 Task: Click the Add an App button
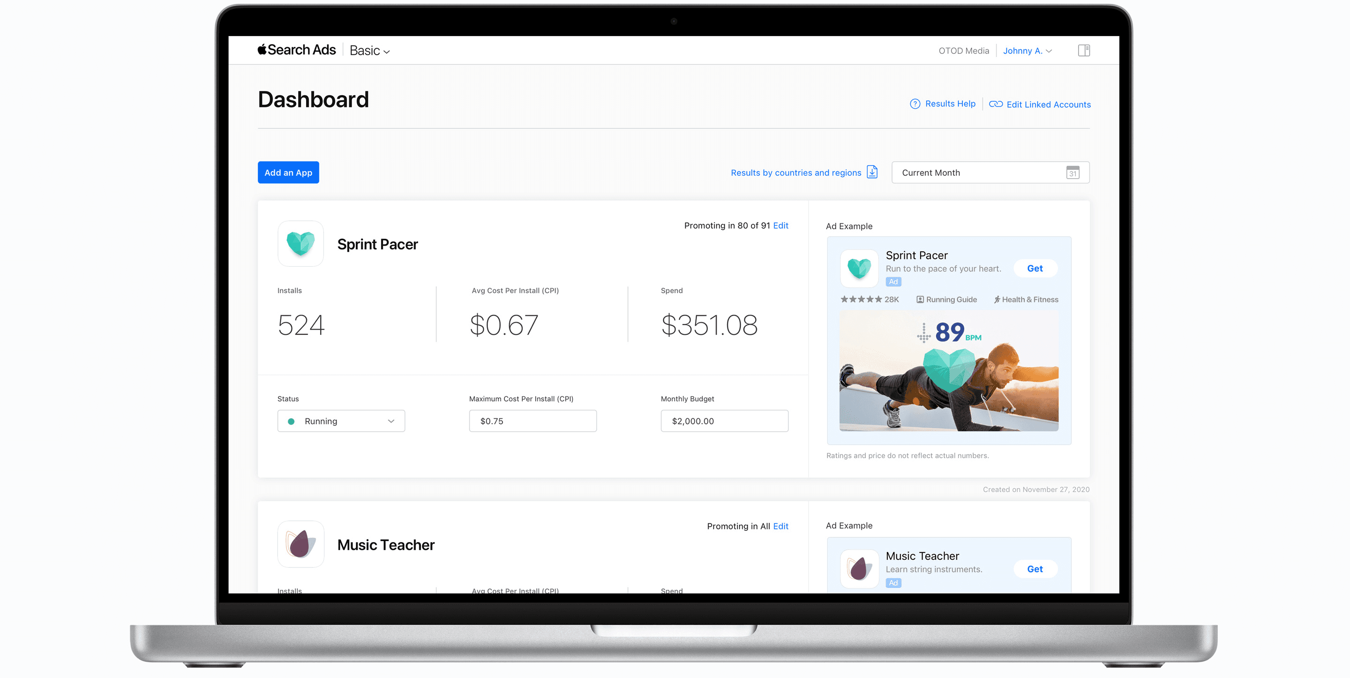288,172
